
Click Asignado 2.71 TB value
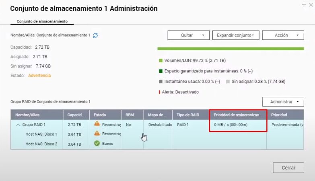(40, 57)
